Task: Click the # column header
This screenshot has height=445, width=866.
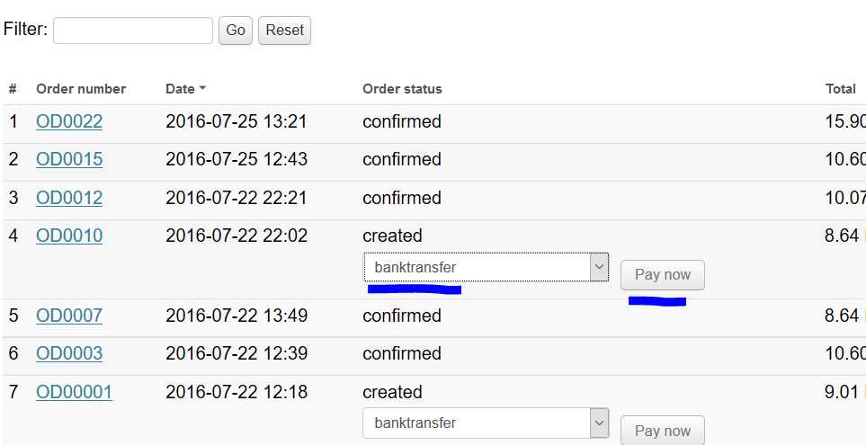Action: pyautogui.click(x=13, y=89)
